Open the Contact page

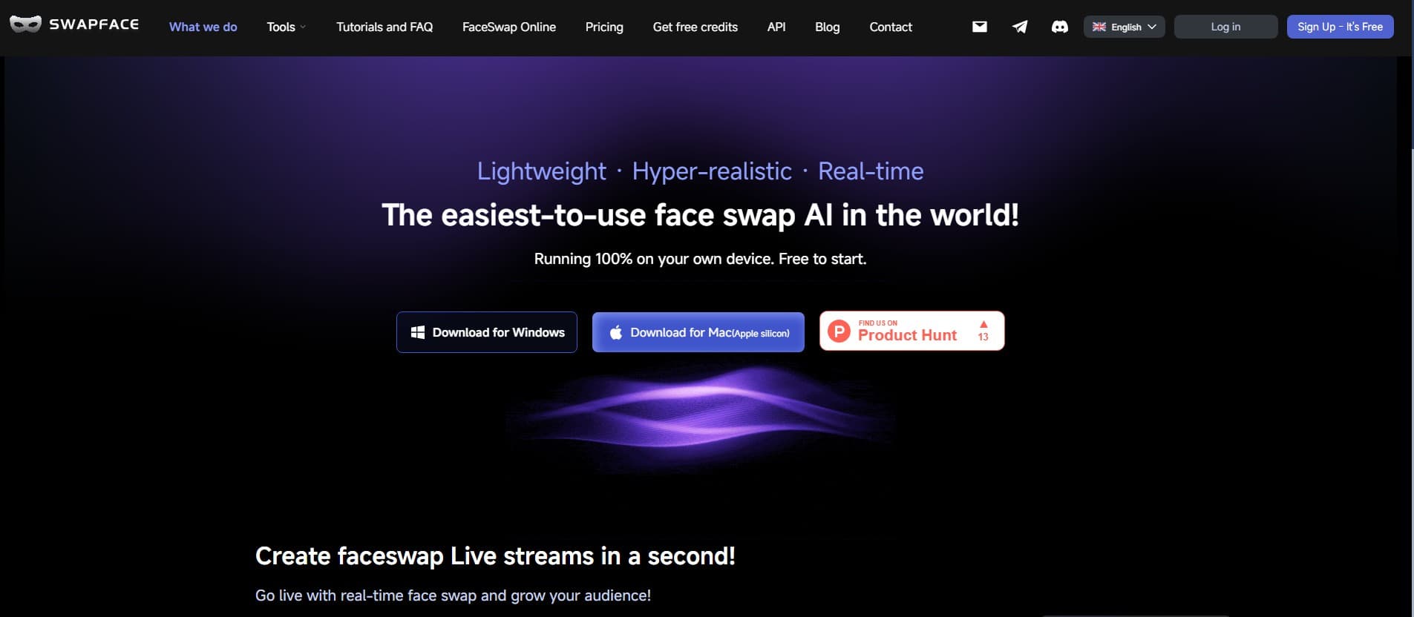(891, 27)
